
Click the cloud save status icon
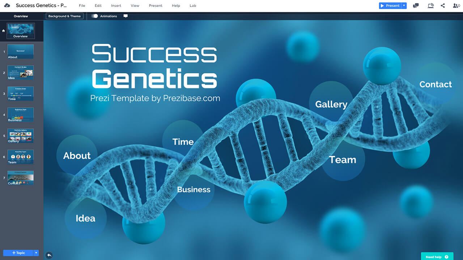[x=7, y=5]
